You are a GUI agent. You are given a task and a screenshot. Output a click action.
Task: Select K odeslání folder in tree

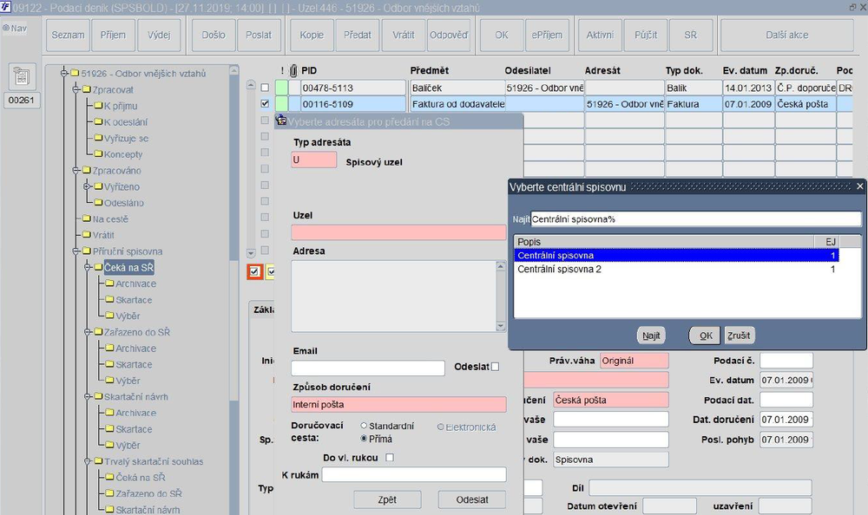pos(126,121)
